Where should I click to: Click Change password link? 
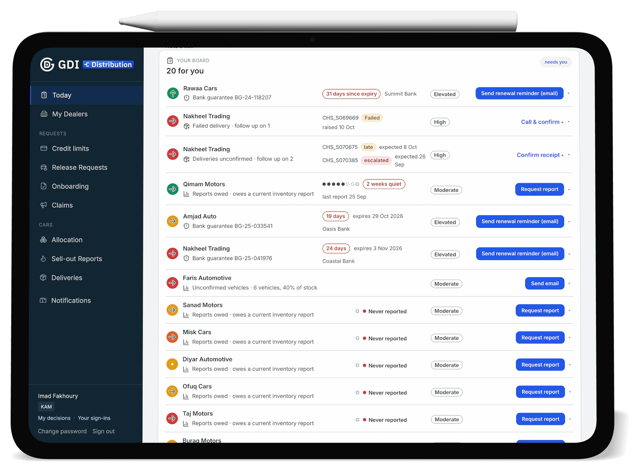pos(62,431)
